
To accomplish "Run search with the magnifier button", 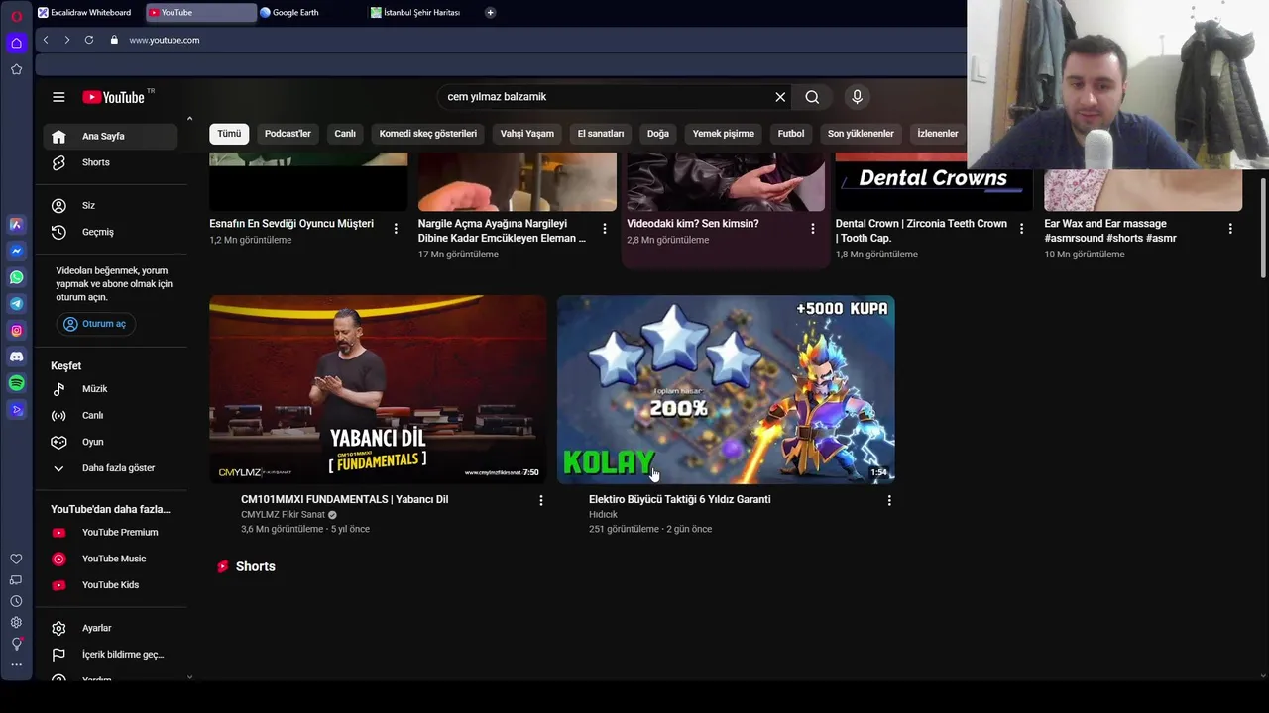I will point(812,97).
